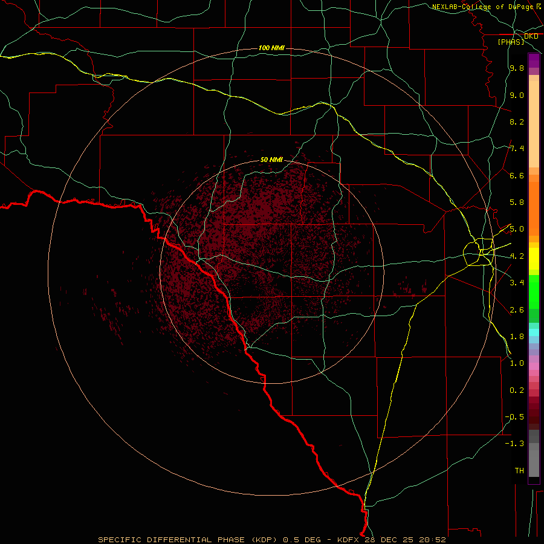Click the 50 NMI range ring label
The height and width of the screenshot is (544, 544).
click(x=271, y=160)
